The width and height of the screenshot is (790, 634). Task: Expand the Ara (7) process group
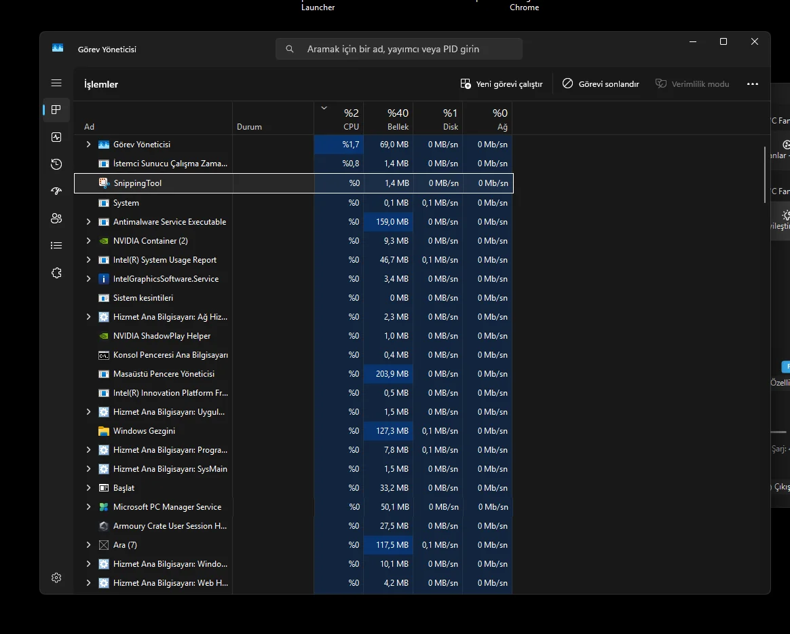88,545
